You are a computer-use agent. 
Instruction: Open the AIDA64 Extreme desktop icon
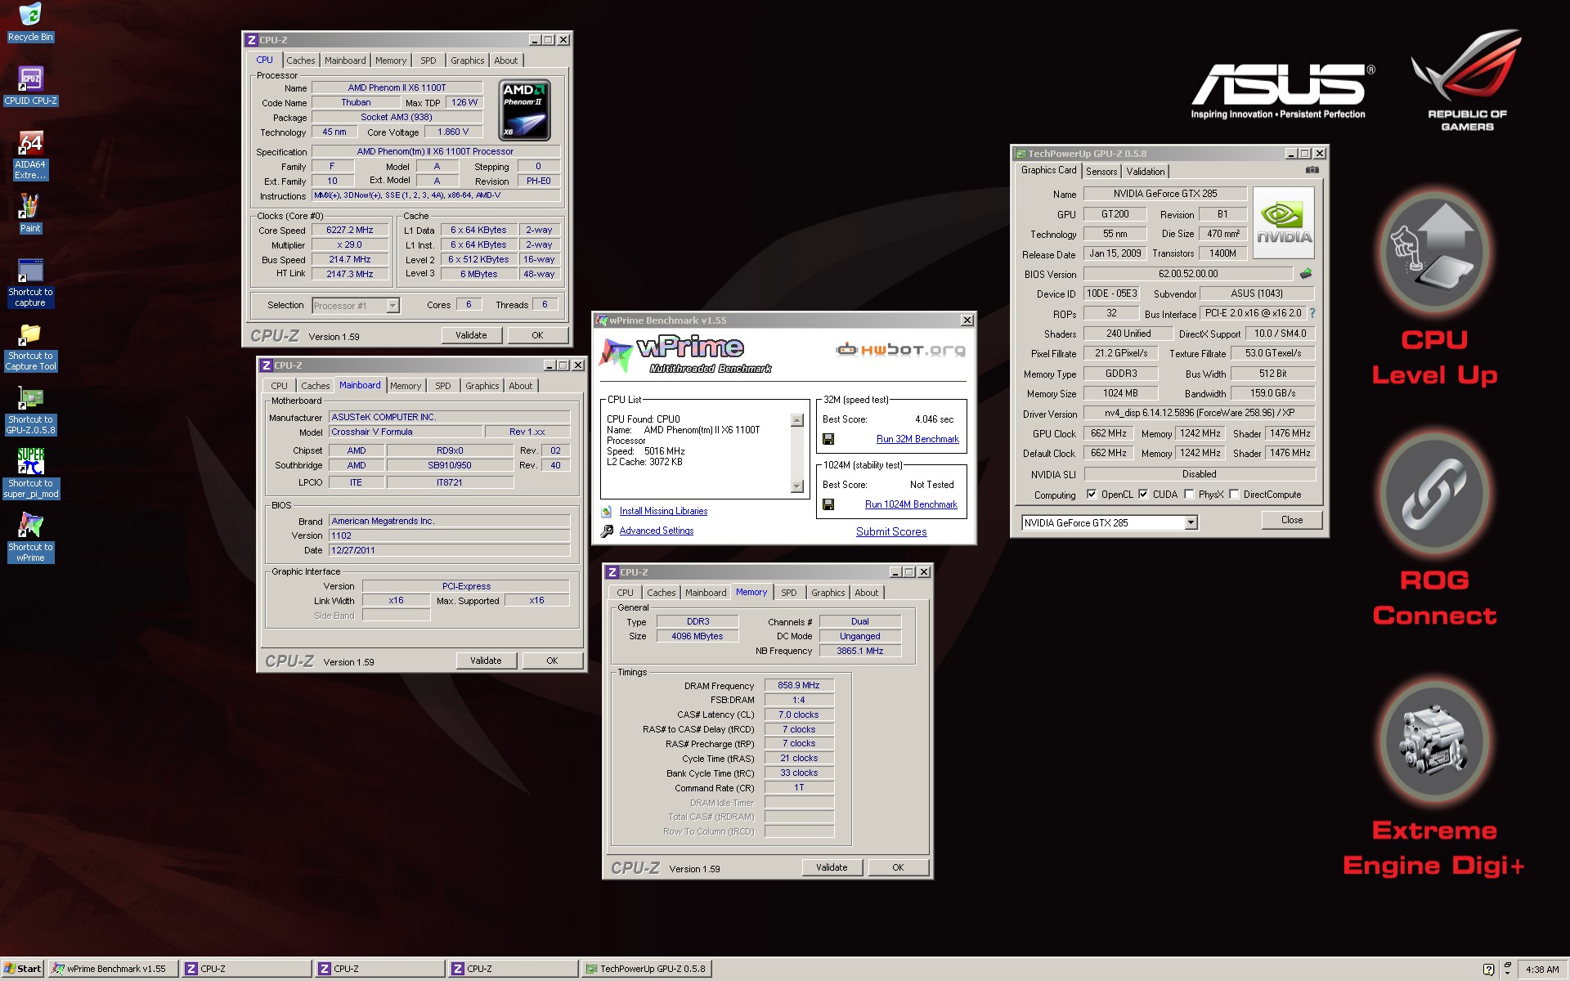point(30,144)
